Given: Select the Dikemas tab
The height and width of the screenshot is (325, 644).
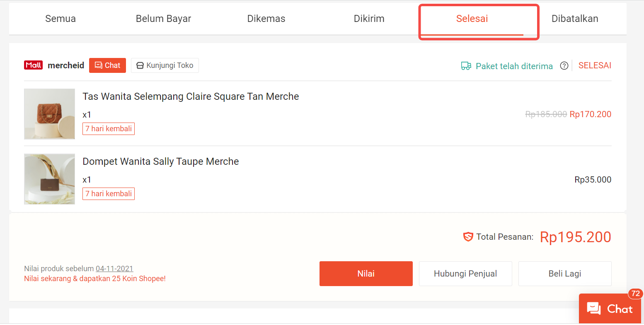Looking at the screenshot, I should pyautogui.click(x=266, y=19).
